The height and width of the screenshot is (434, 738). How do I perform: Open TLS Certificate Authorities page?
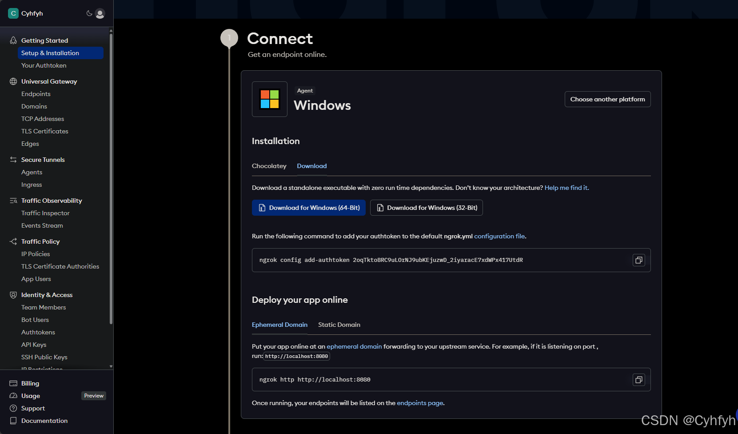(x=60, y=266)
